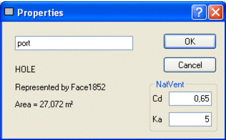
Task: Click the Cancel button
Action: pos(190,65)
